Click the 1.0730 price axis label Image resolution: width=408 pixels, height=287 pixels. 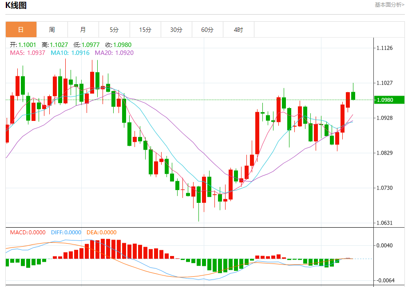click(384, 188)
